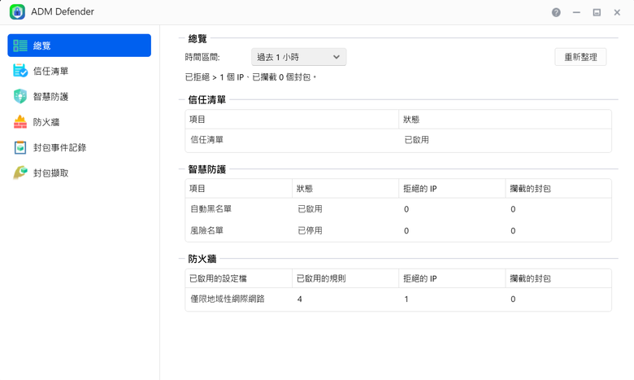The height and width of the screenshot is (380, 634).
Task: Close the ADM Defender window
Action: (617, 12)
